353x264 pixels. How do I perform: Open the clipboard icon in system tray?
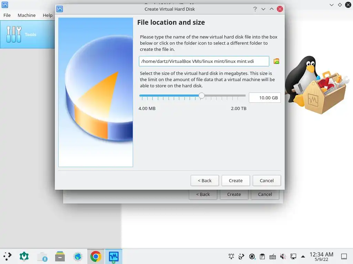pyautogui.click(x=262, y=256)
